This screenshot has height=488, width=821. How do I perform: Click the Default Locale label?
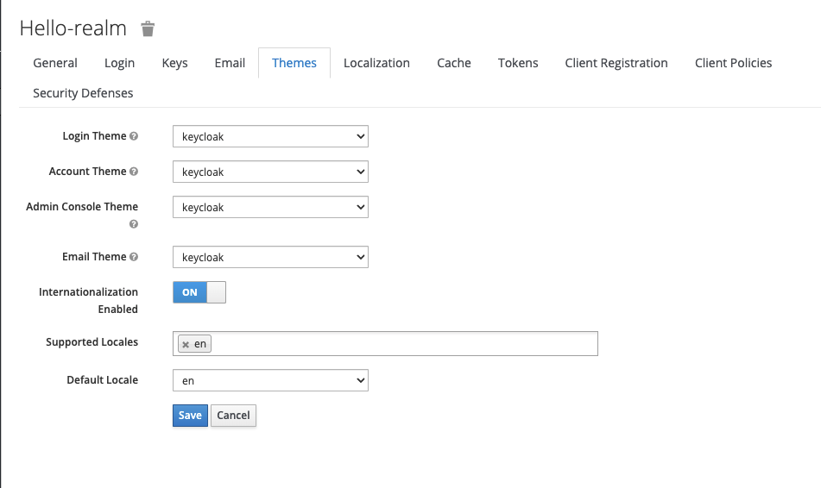103,380
